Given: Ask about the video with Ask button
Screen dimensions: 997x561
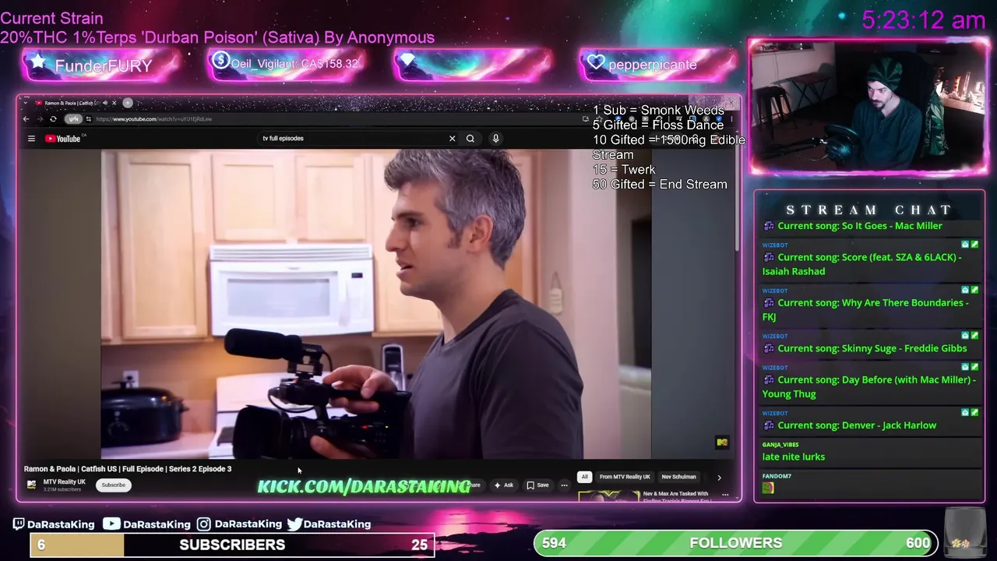Looking at the screenshot, I should [503, 485].
